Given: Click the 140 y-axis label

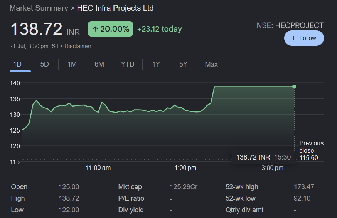Looking at the screenshot, I should (x=15, y=83).
